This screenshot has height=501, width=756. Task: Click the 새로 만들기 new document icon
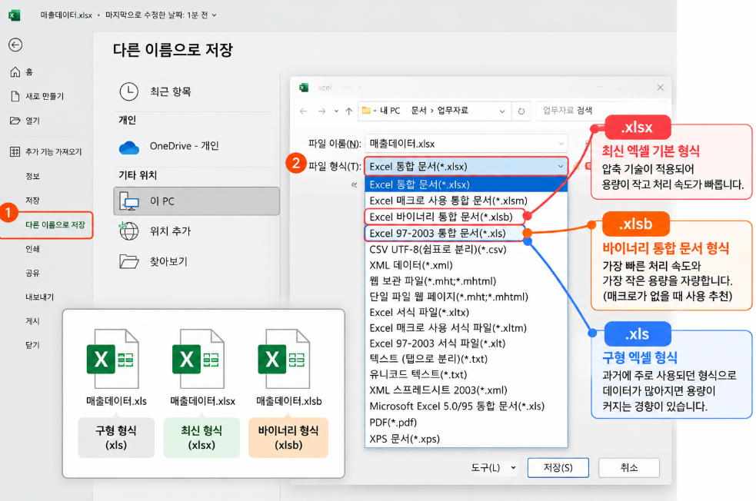tap(15, 96)
